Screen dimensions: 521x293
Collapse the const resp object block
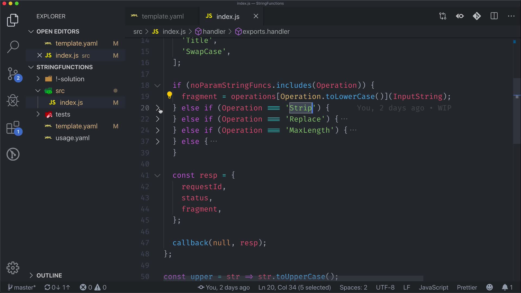click(x=157, y=176)
